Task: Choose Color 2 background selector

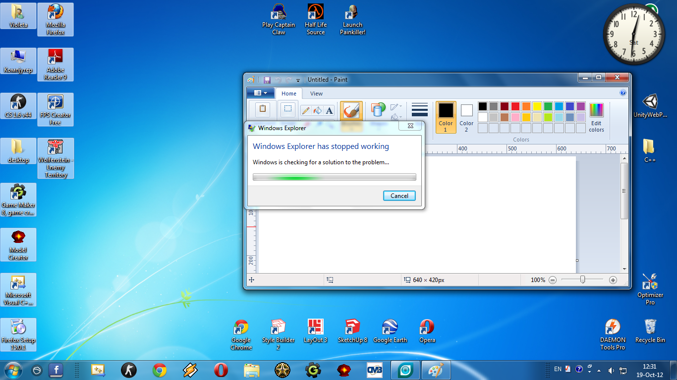Action: click(x=466, y=117)
